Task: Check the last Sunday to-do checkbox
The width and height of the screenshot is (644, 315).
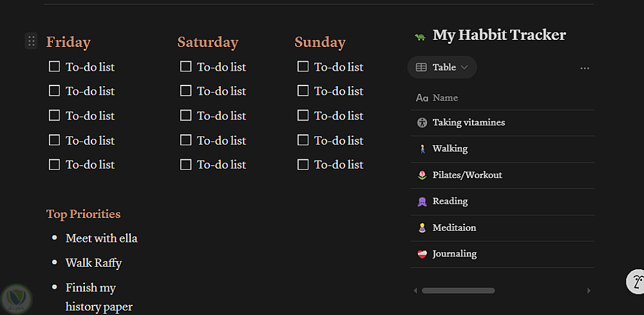Action: (303, 165)
